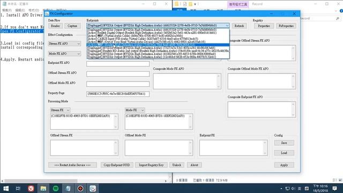Select highlighted Active Realtek High Definition Audio endpoint

(158, 45)
